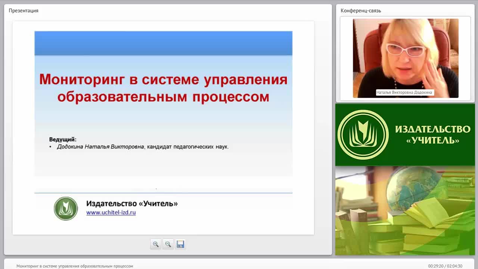Click the playback time 00:29:20 / 02:04:30
This screenshot has height=269, width=478.
click(x=445, y=266)
